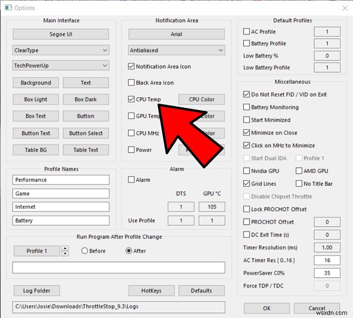The image size is (353, 318).
Task: Check the Battery Profile checkbox
Action: 246,43
